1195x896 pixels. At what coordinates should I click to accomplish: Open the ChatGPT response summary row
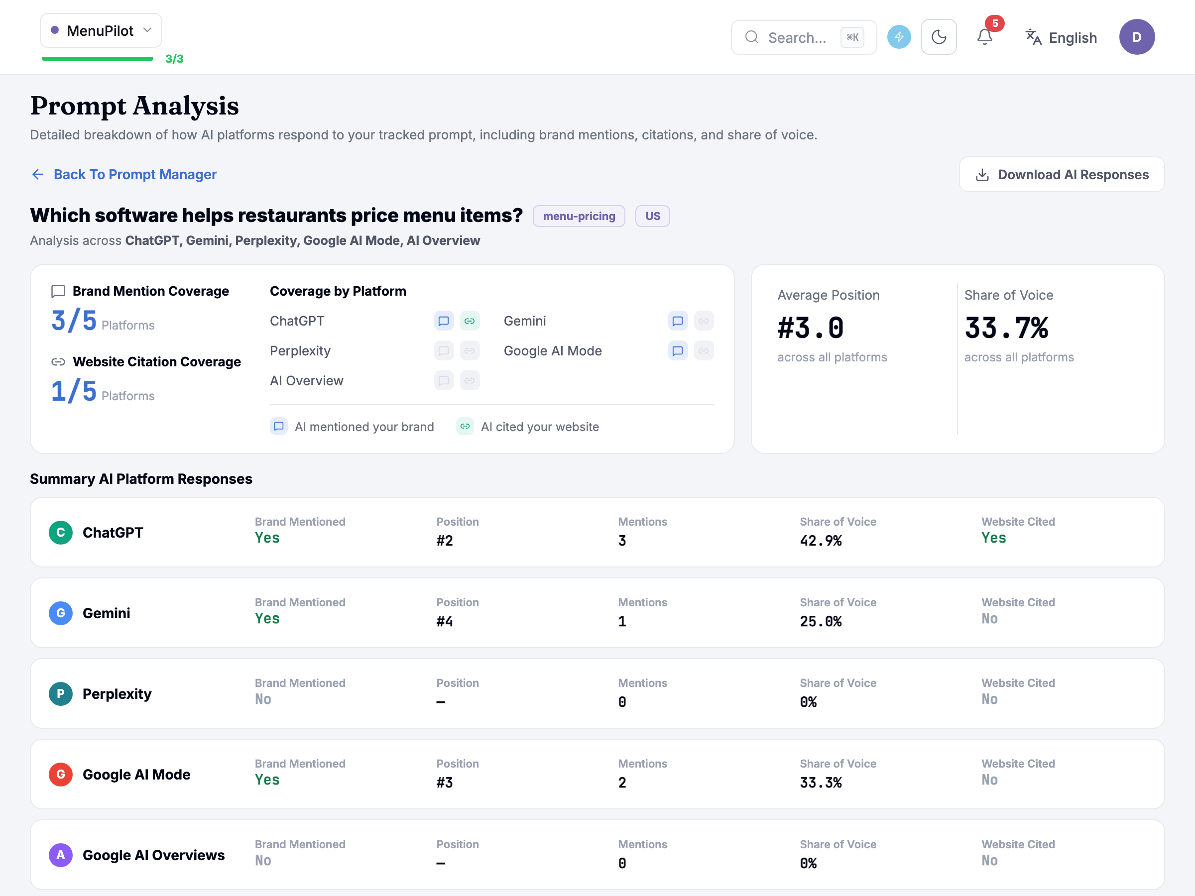[x=597, y=532]
